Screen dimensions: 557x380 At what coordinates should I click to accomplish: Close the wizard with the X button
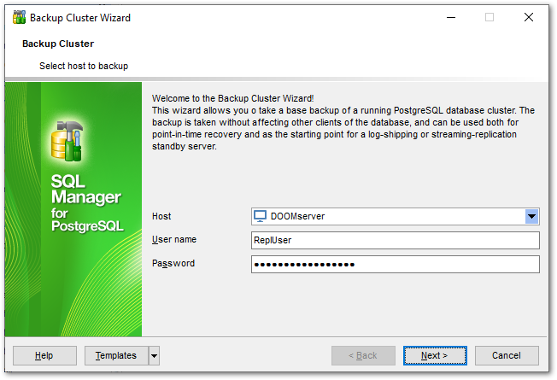529,17
